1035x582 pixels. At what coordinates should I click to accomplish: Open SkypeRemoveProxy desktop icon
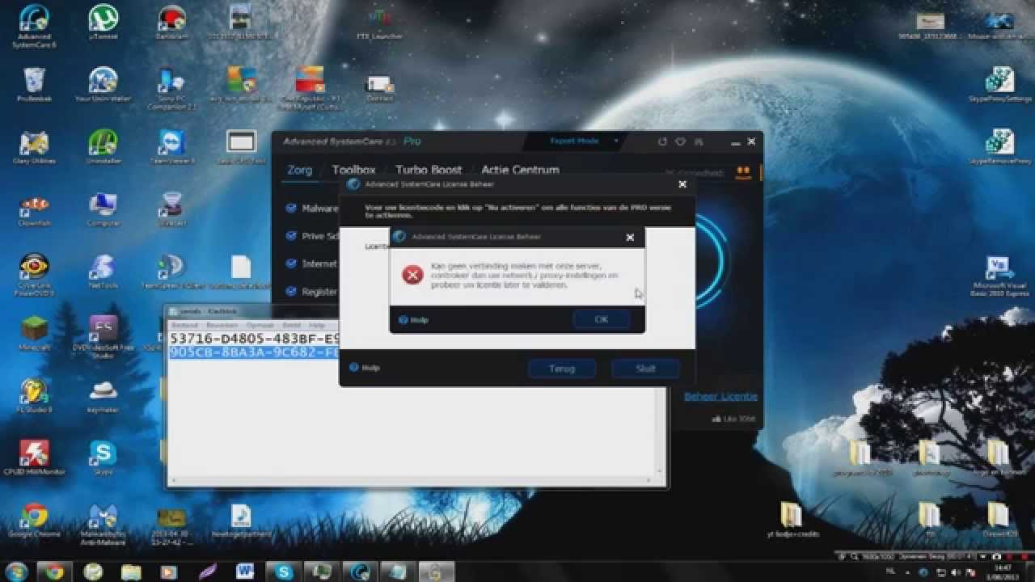(999, 146)
